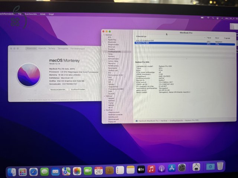
Task: Collapse the Hardver section in sidebar
Action: tap(104, 35)
